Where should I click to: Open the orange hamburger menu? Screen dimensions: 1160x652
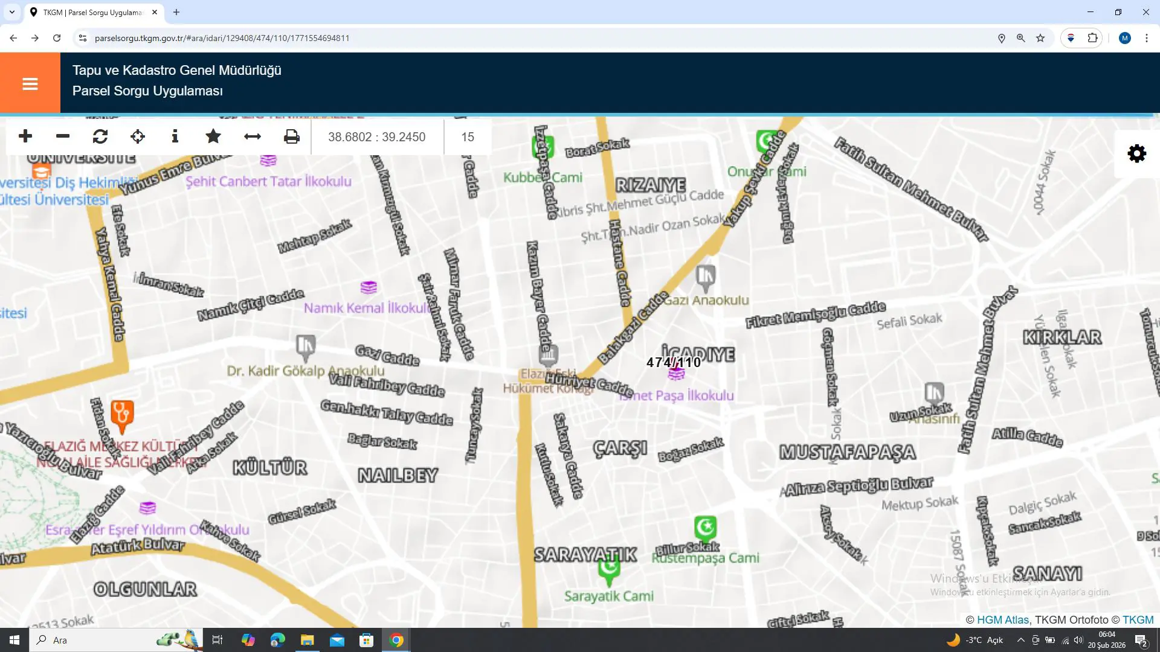click(x=30, y=83)
